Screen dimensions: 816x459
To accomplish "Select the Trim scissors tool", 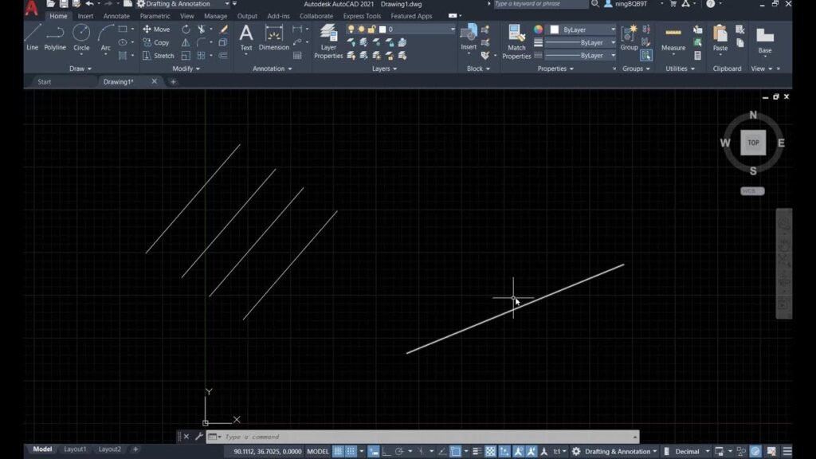I will tap(202, 29).
